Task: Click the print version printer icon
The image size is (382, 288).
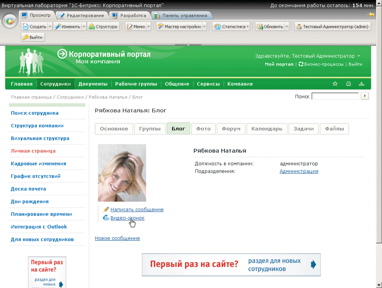Action: tap(349, 84)
